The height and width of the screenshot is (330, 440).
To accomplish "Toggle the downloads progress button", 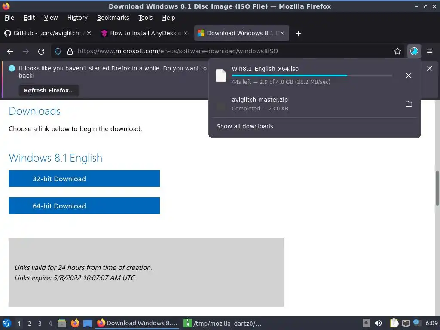I will coord(414,51).
